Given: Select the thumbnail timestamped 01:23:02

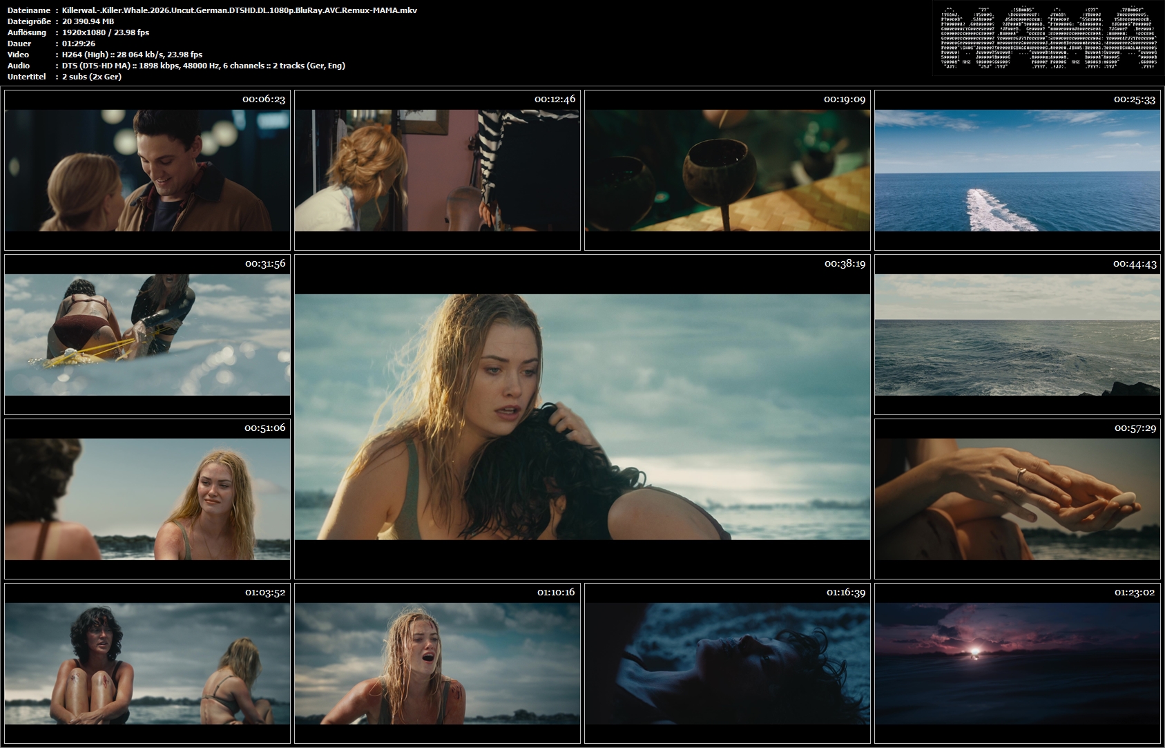Looking at the screenshot, I should tap(1017, 663).
